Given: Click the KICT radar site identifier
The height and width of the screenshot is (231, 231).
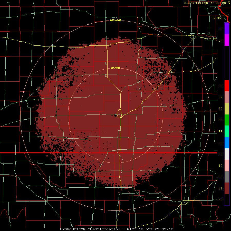Looking at the screenshot, I should coord(132,229).
